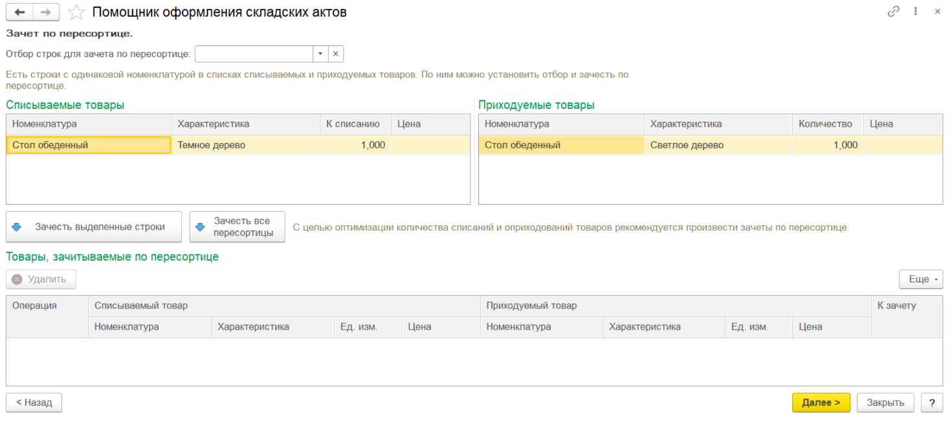
Task: Click the Закрыть button
Action: pyautogui.click(x=885, y=402)
